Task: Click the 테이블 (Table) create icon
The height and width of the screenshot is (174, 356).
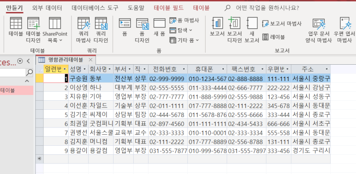Action: pos(16,27)
